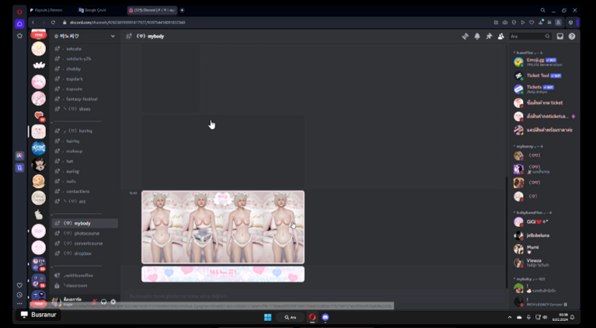Open a new browser tab with plus
This screenshot has width=596, height=328.
182,10
